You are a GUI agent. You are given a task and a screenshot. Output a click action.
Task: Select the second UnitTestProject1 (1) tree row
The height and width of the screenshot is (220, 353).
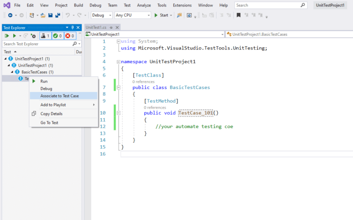pyautogui.click(x=42, y=66)
